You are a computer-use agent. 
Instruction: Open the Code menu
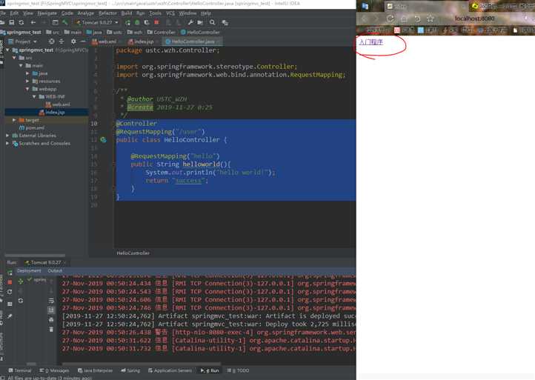point(67,13)
